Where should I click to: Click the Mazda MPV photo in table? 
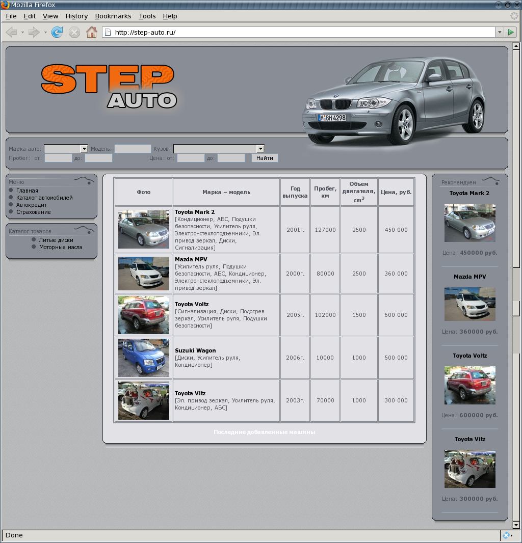(x=143, y=274)
